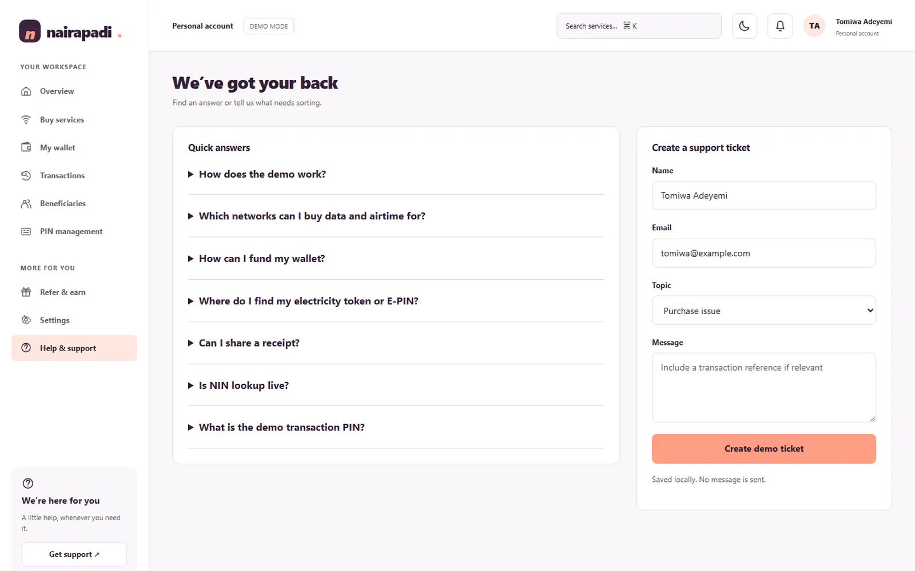Click the Get support button
The image size is (915, 571).
(x=74, y=554)
